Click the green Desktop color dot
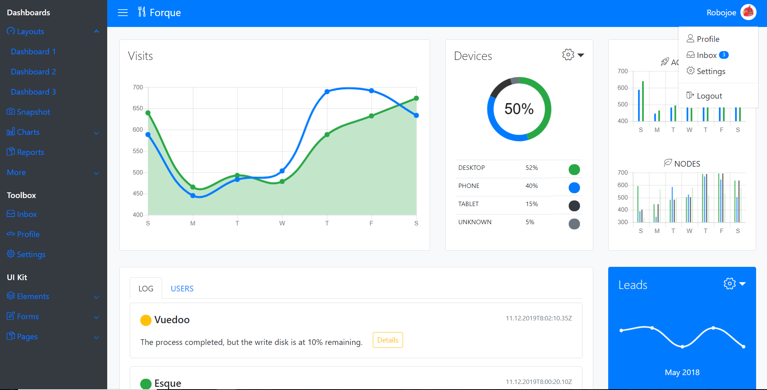This screenshot has width=767, height=390. click(x=574, y=170)
